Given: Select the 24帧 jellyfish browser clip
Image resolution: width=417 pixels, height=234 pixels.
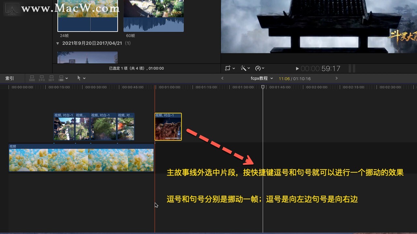Looking at the screenshot, I should pos(88,16).
